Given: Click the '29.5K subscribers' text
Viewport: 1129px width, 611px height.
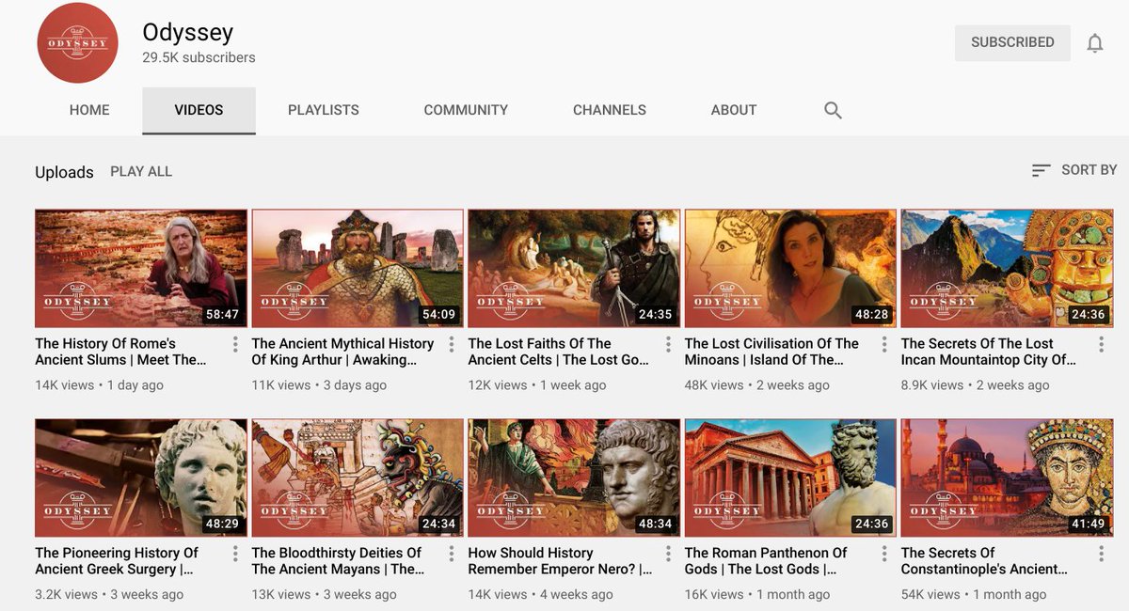Looking at the screenshot, I should pos(199,57).
